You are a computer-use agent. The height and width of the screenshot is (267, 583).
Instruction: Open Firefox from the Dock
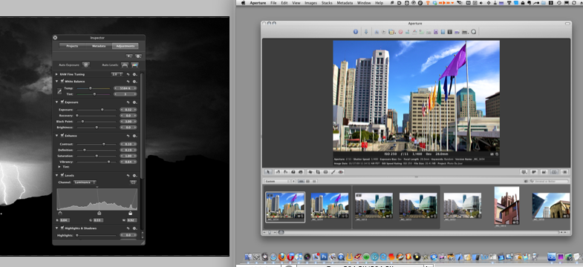(x=281, y=257)
